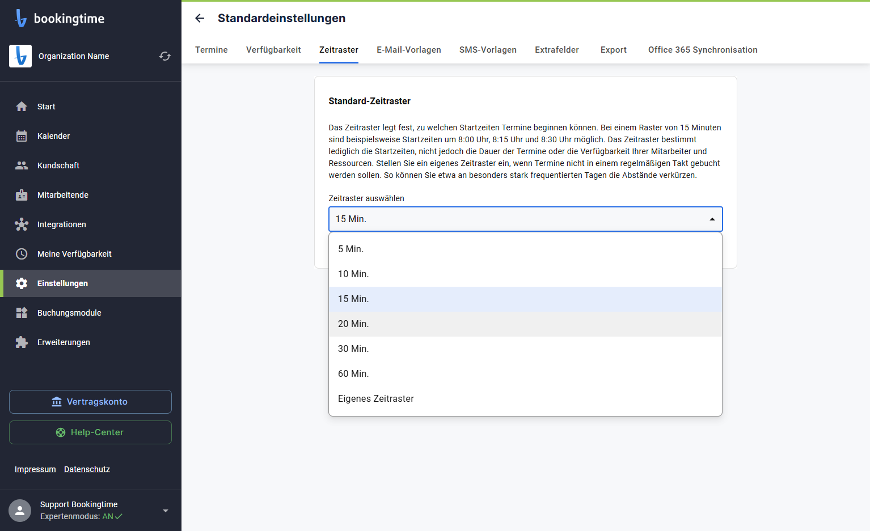Click the back arrow next to Standardeinstellungen
Viewport: 870px width, 531px height.
pyautogui.click(x=200, y=18)
